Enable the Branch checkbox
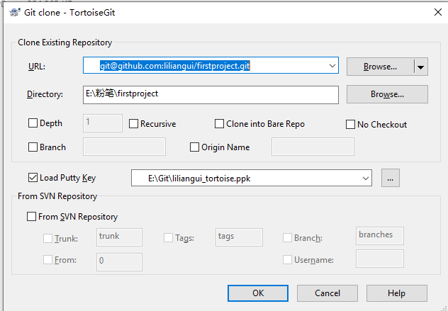 click(x=33, y=147)
